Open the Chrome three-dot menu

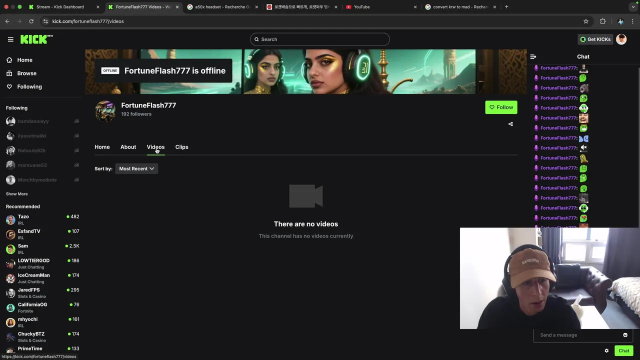(x=633, y=21)
